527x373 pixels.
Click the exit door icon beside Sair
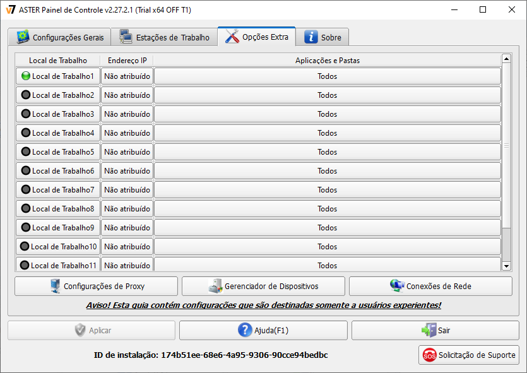[429, 330]
